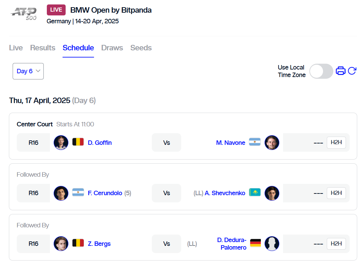Open the Seeds tab
The height and width of the screenshot is (264, 362).
(141, 48)
